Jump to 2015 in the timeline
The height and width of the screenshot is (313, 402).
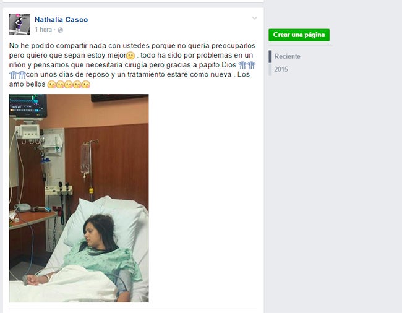click(x=281, y=69)
